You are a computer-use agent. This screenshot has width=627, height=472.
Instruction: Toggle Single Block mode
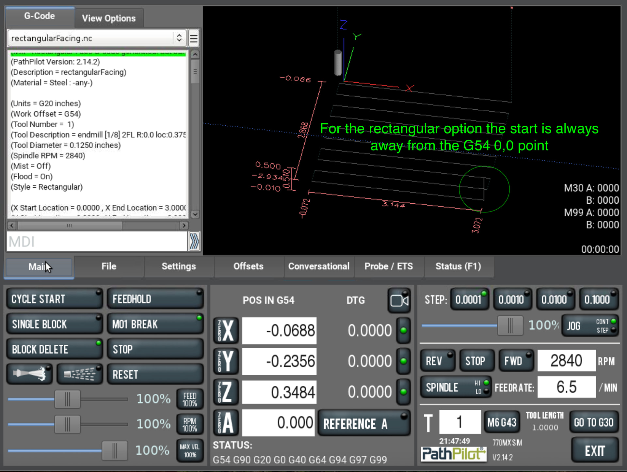pos(55,324)
